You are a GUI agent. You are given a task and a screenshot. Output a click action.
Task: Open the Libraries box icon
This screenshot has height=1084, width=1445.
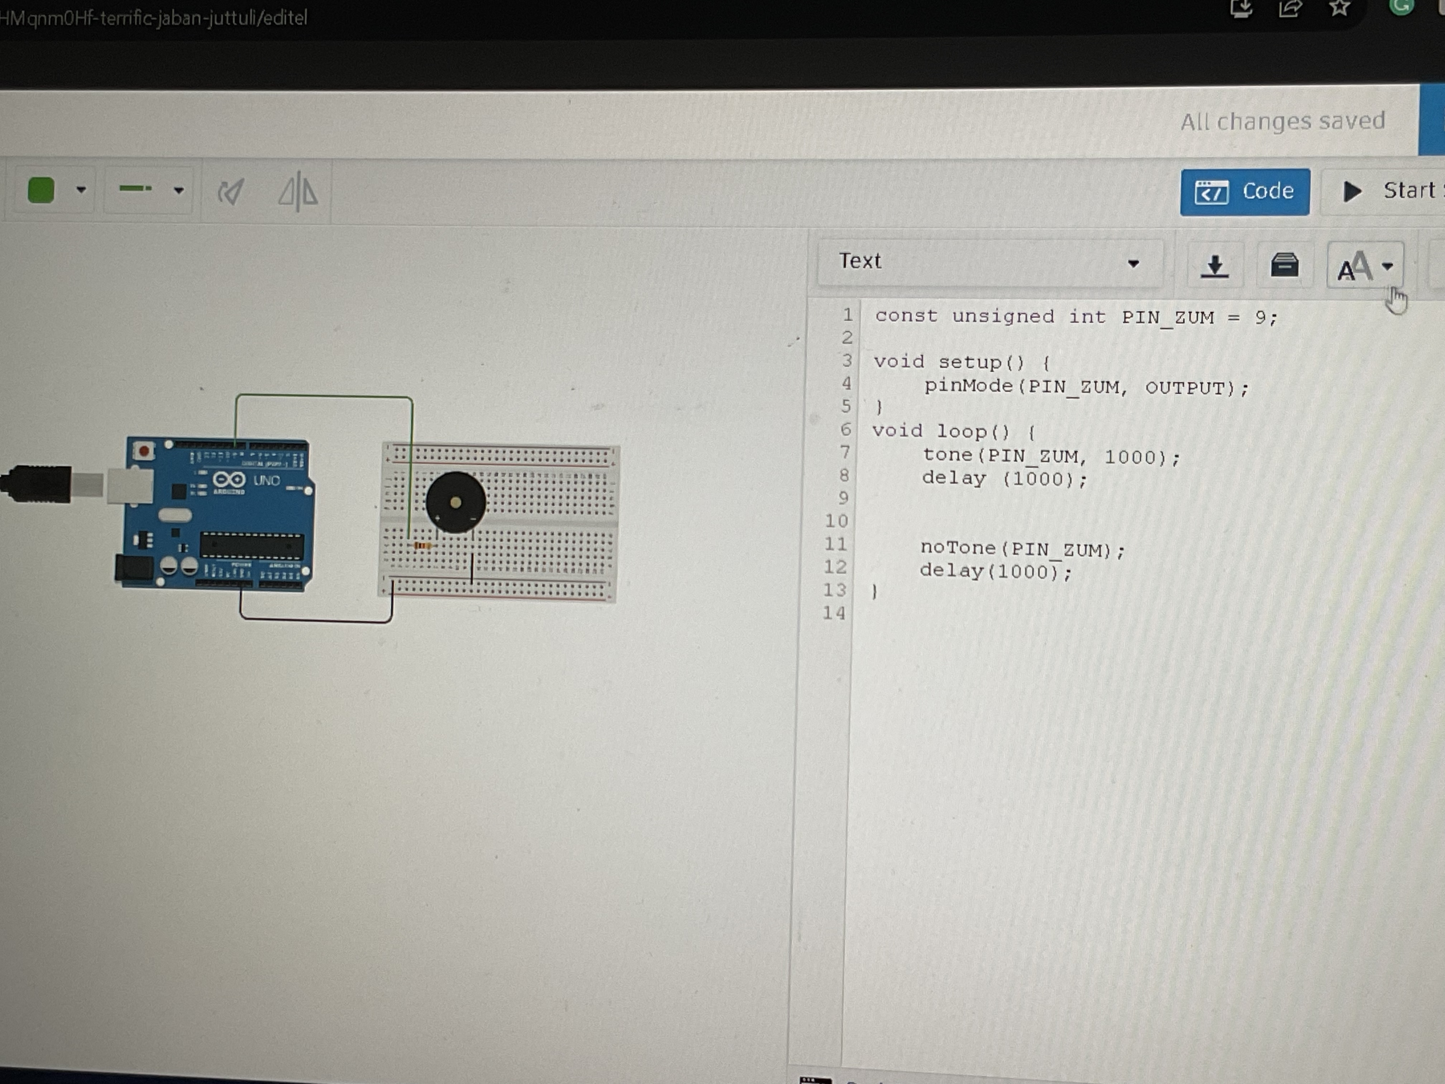pyautogui.click(x=1284, y=265)
